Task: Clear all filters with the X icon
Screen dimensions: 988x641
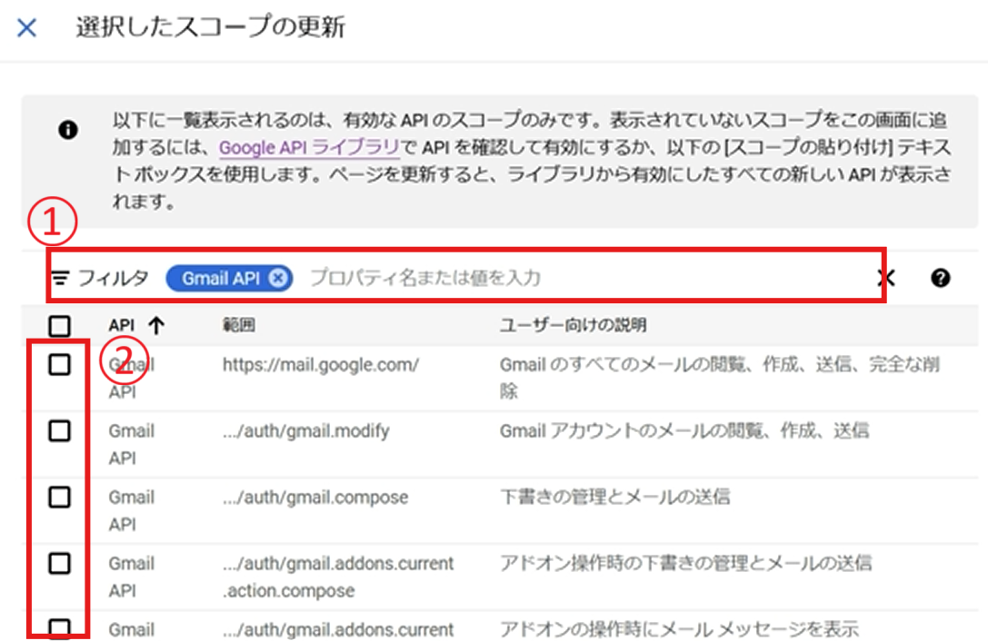Action: (885, 279)
